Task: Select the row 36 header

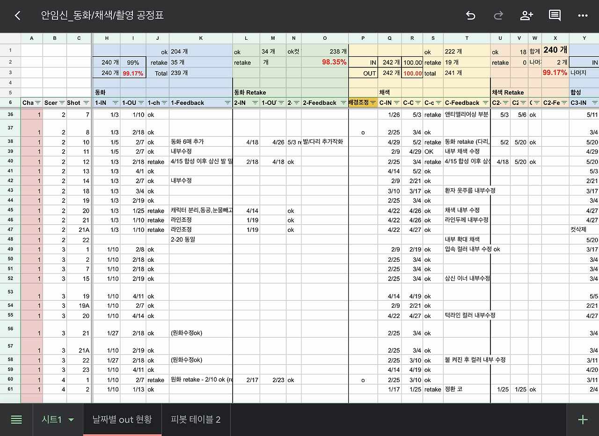Action: tap(10, 114)
